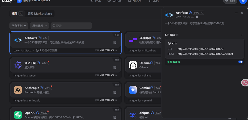Select the Anthropic plugin title

click(32, 88)
